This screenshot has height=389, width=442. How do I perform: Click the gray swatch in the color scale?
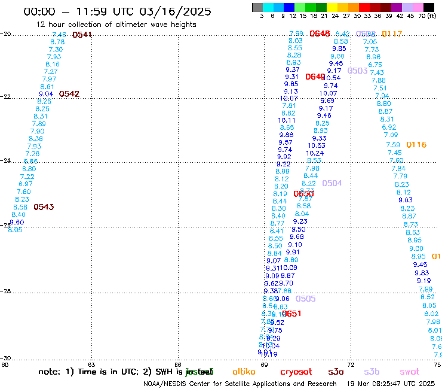point(257,7)
